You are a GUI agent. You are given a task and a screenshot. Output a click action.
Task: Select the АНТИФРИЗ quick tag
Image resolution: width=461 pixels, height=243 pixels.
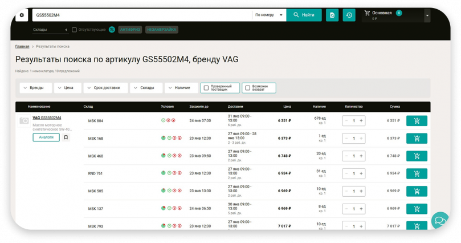pos(130,30)
